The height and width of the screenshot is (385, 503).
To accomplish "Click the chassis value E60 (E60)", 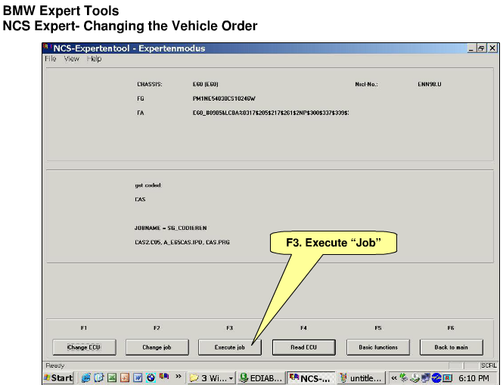I will [x=205, y=84].
